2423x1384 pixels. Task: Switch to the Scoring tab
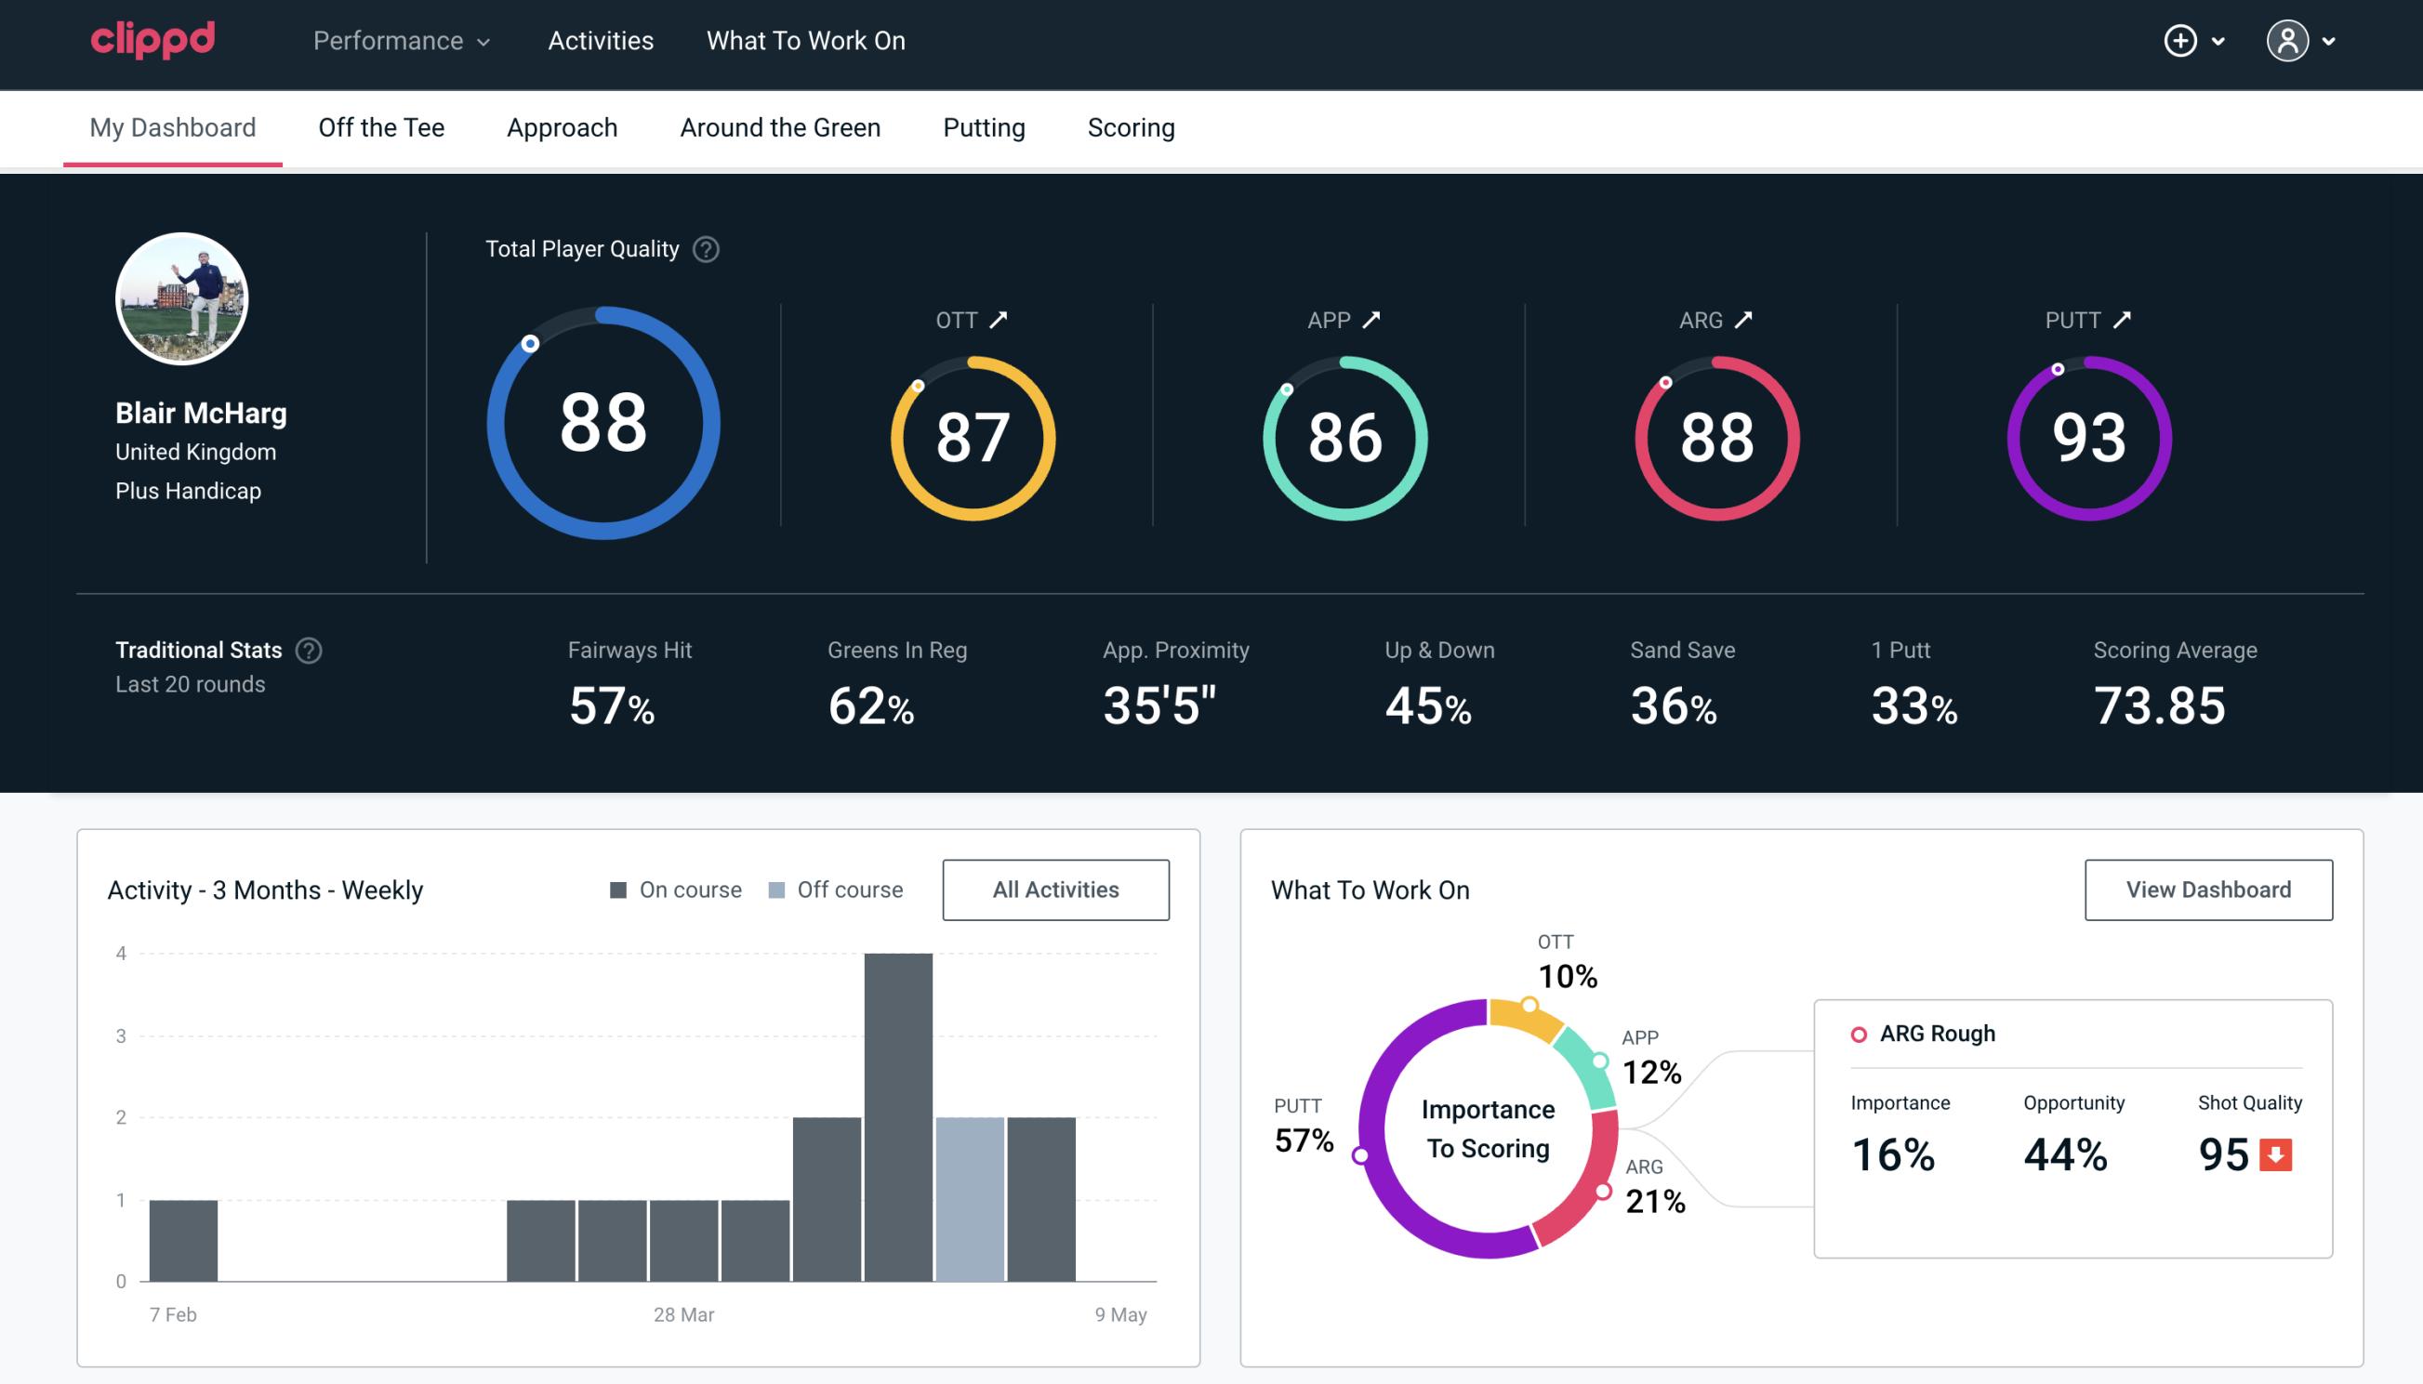click(x=1132, y=126)
